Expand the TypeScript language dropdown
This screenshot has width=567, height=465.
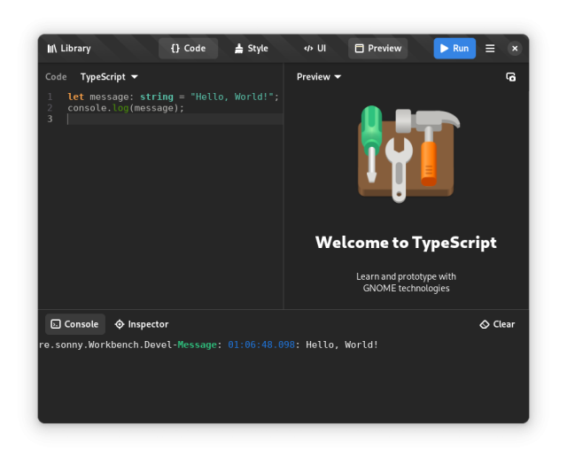click(x=109, y=77)
